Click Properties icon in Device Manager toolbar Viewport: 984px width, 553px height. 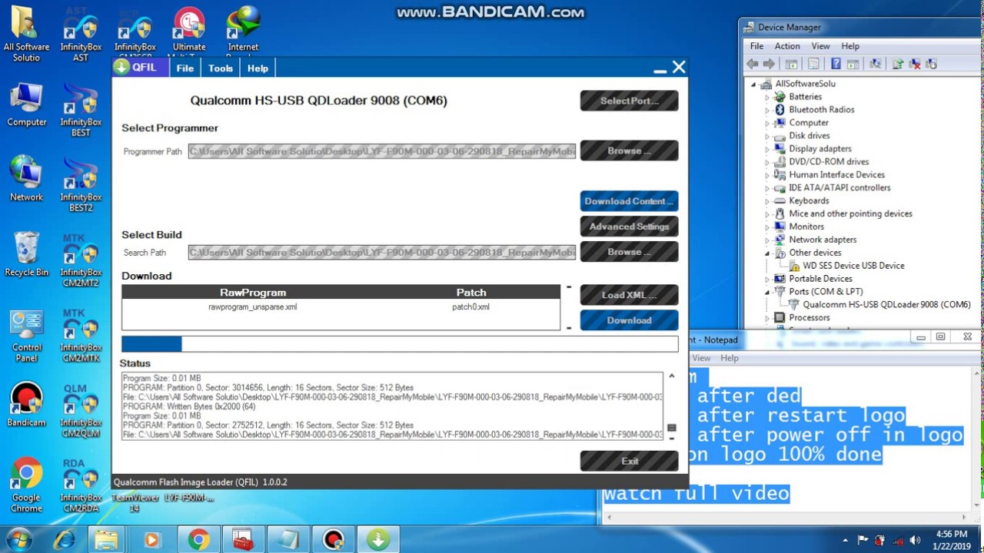[814, 65]
